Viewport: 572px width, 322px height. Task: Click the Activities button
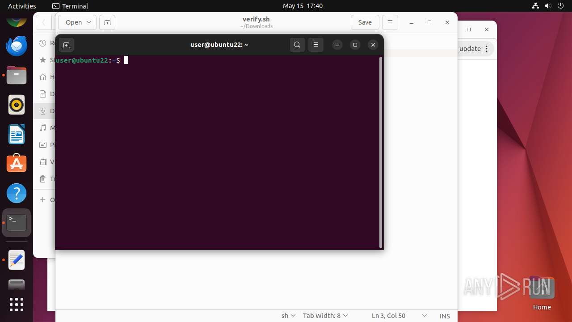tap(22, 6)
